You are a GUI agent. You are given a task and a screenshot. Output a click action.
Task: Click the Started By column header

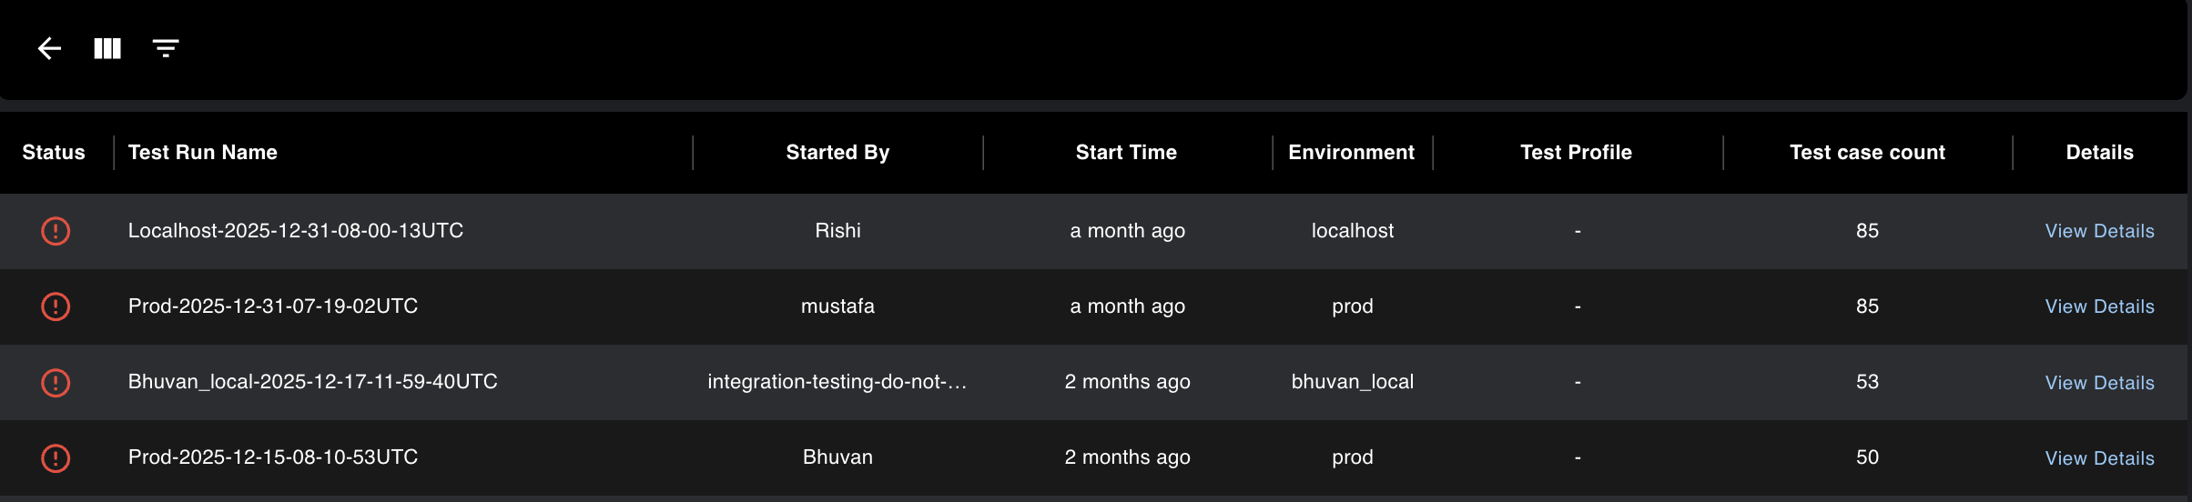[x=837, y=153]
